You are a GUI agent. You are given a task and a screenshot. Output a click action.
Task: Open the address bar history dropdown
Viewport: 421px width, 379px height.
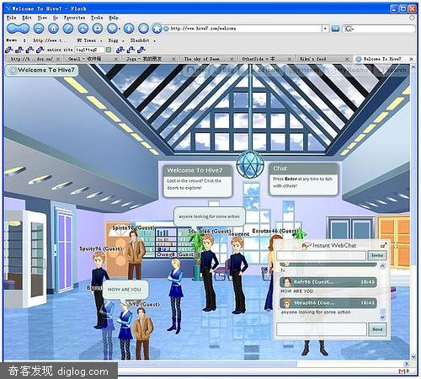(x=325, y=29)
